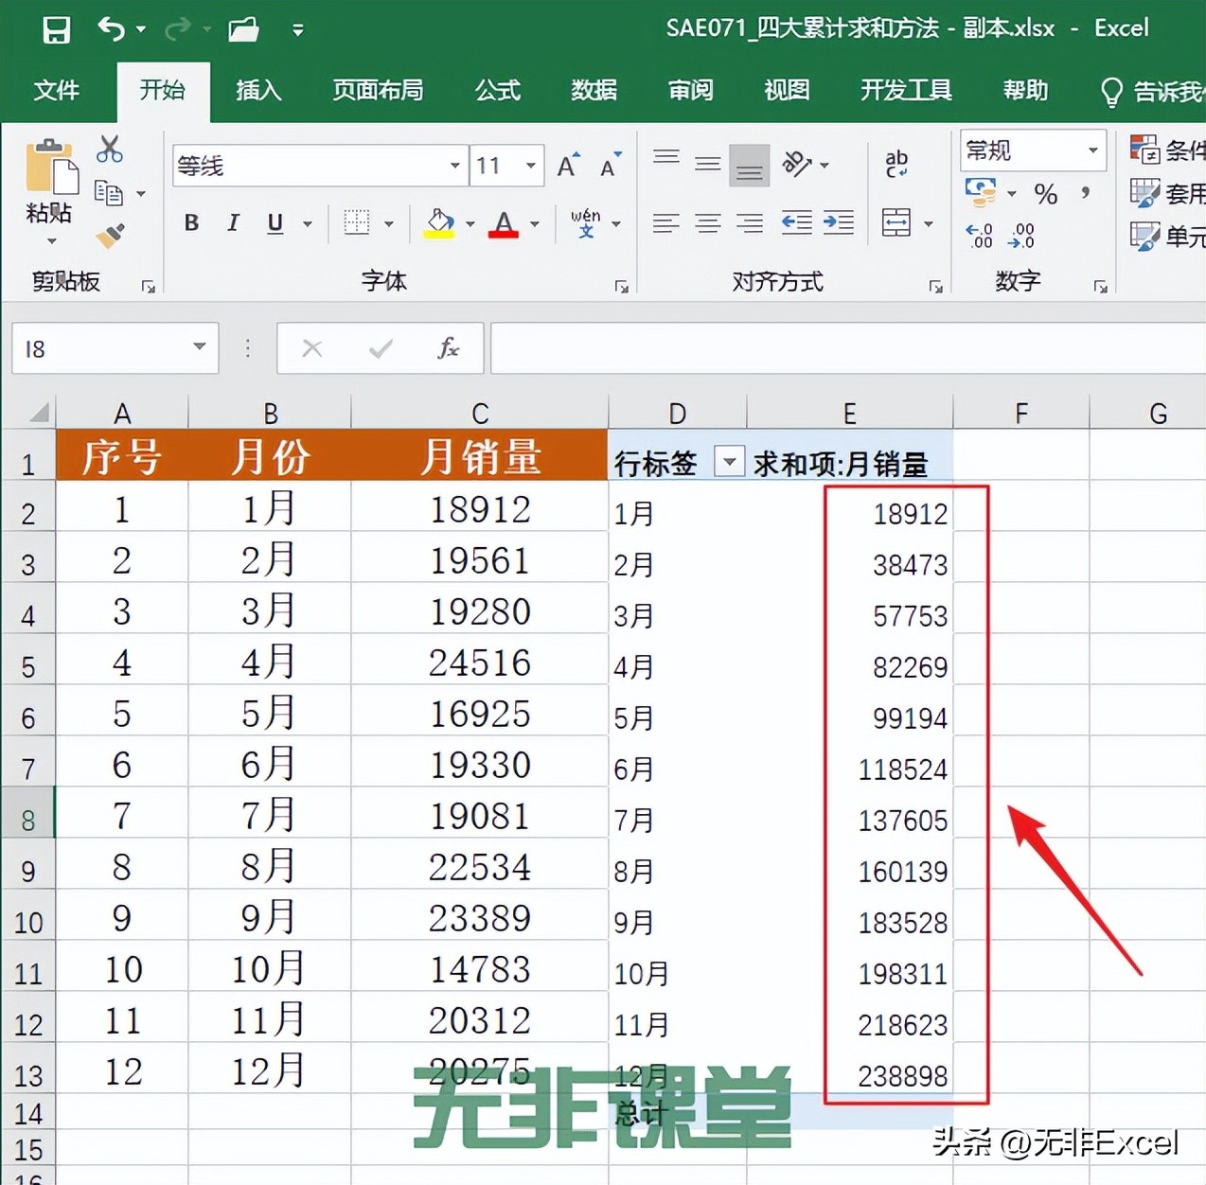Click the Insert Function (fx) icon

coord(449,347)
